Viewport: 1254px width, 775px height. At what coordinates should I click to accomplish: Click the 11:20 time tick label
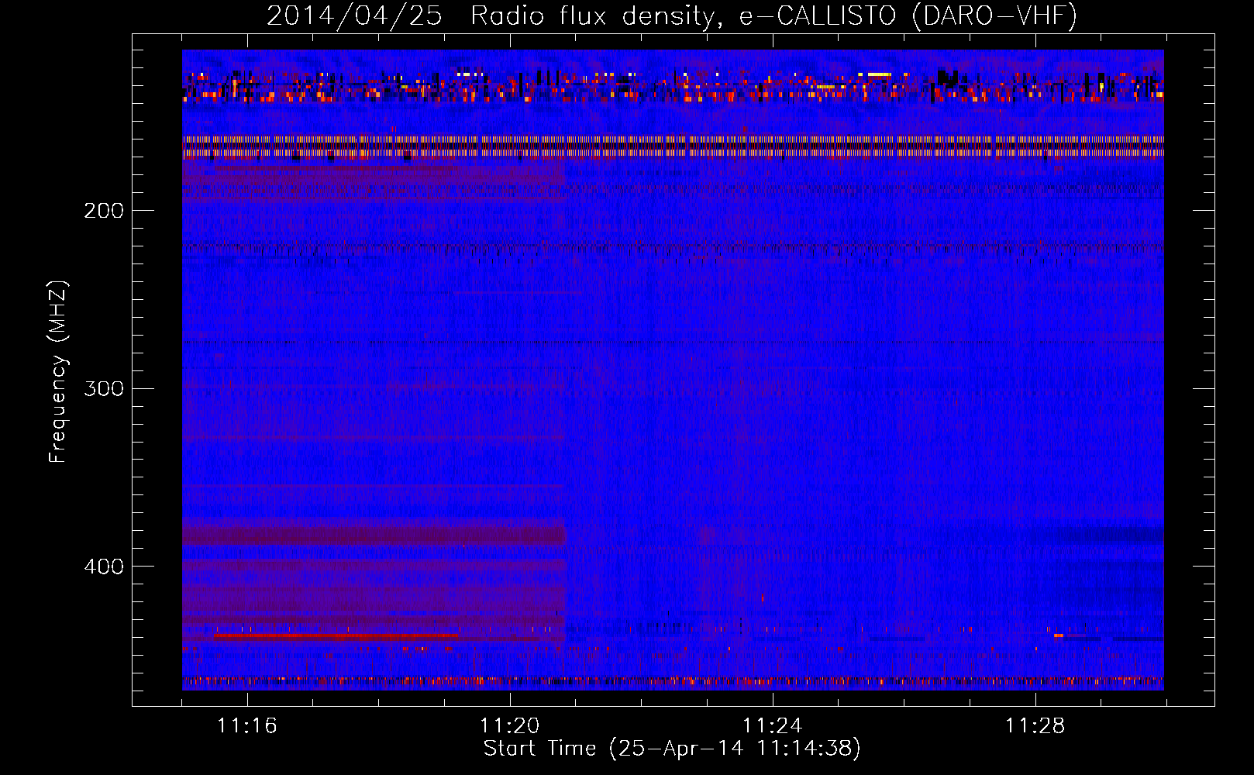click(x=510, y=725)
